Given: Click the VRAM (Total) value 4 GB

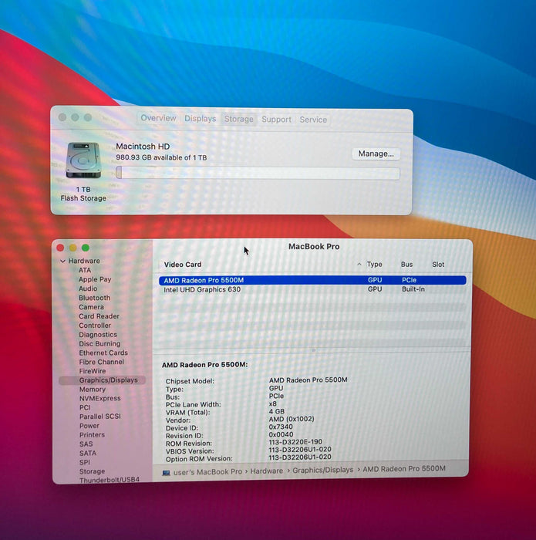Looking at the screenshot, I should pos(277,411).
